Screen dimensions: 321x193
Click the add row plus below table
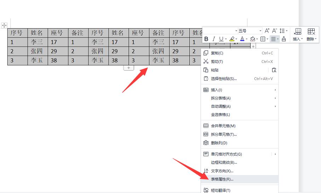(128, 68)
